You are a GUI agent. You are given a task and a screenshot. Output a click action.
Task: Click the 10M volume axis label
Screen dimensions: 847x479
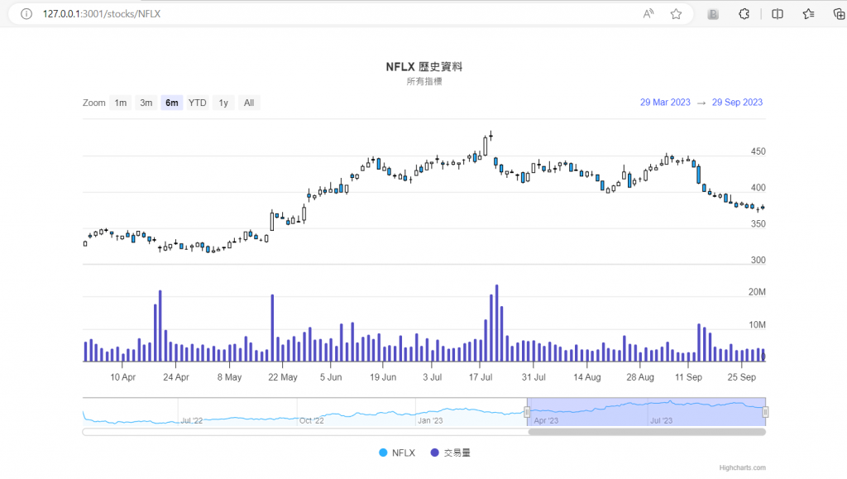coord(757,324)
